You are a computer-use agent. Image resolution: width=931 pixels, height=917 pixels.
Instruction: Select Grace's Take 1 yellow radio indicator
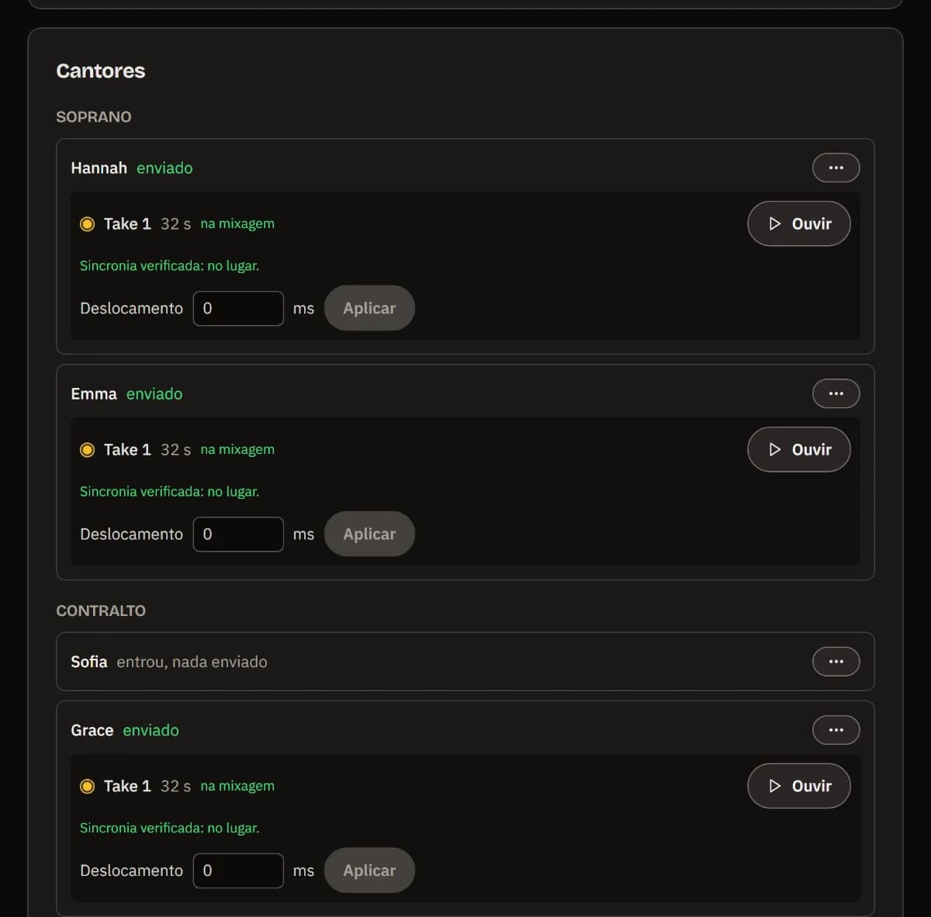pyautogui.click(x=88, y=787)
